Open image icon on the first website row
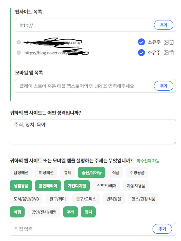Image resolution: width=181 pixels, height=241 pixels. tap(166, 42)
